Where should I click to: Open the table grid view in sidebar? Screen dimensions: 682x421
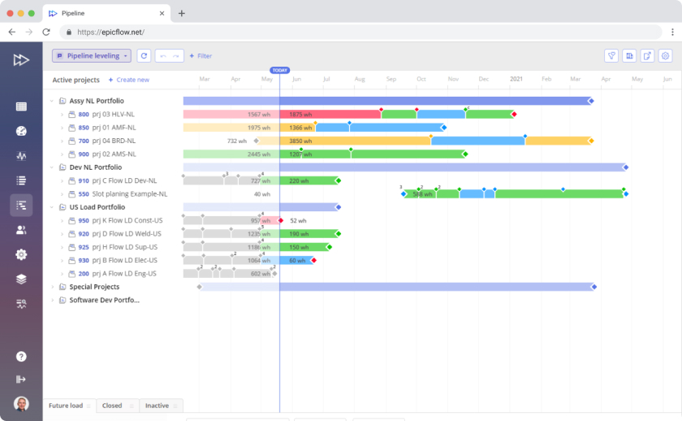click(21, 106)
